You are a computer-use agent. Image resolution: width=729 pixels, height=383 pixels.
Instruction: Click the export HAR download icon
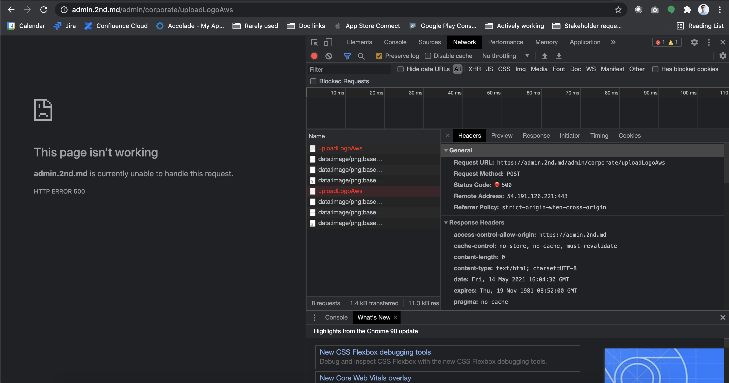pos(559,56)
